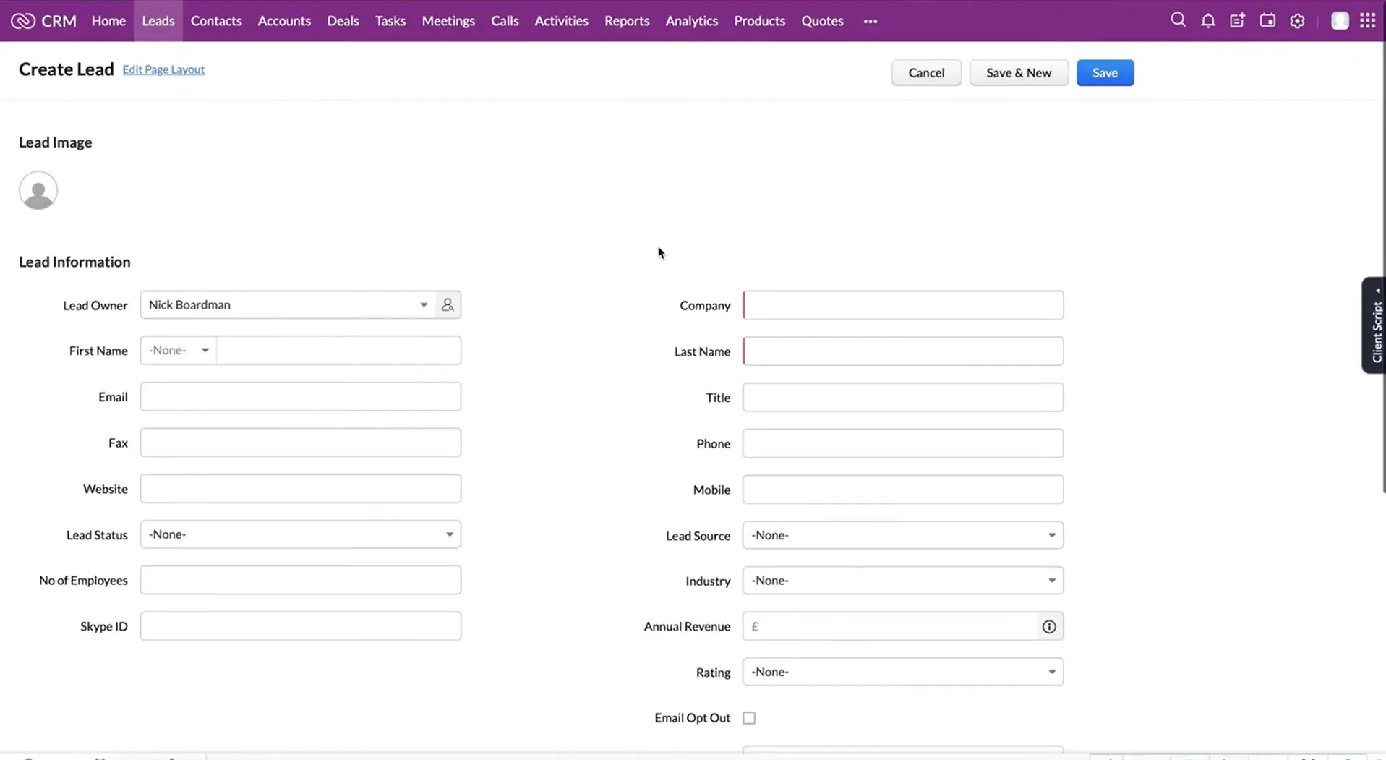Click the quick create plus icon
The image size is (1386, 760).
tap(1237, 21)
